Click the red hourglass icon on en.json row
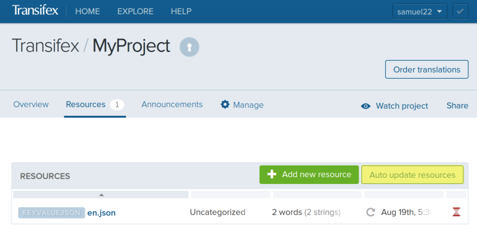 [x=456, y=212]
